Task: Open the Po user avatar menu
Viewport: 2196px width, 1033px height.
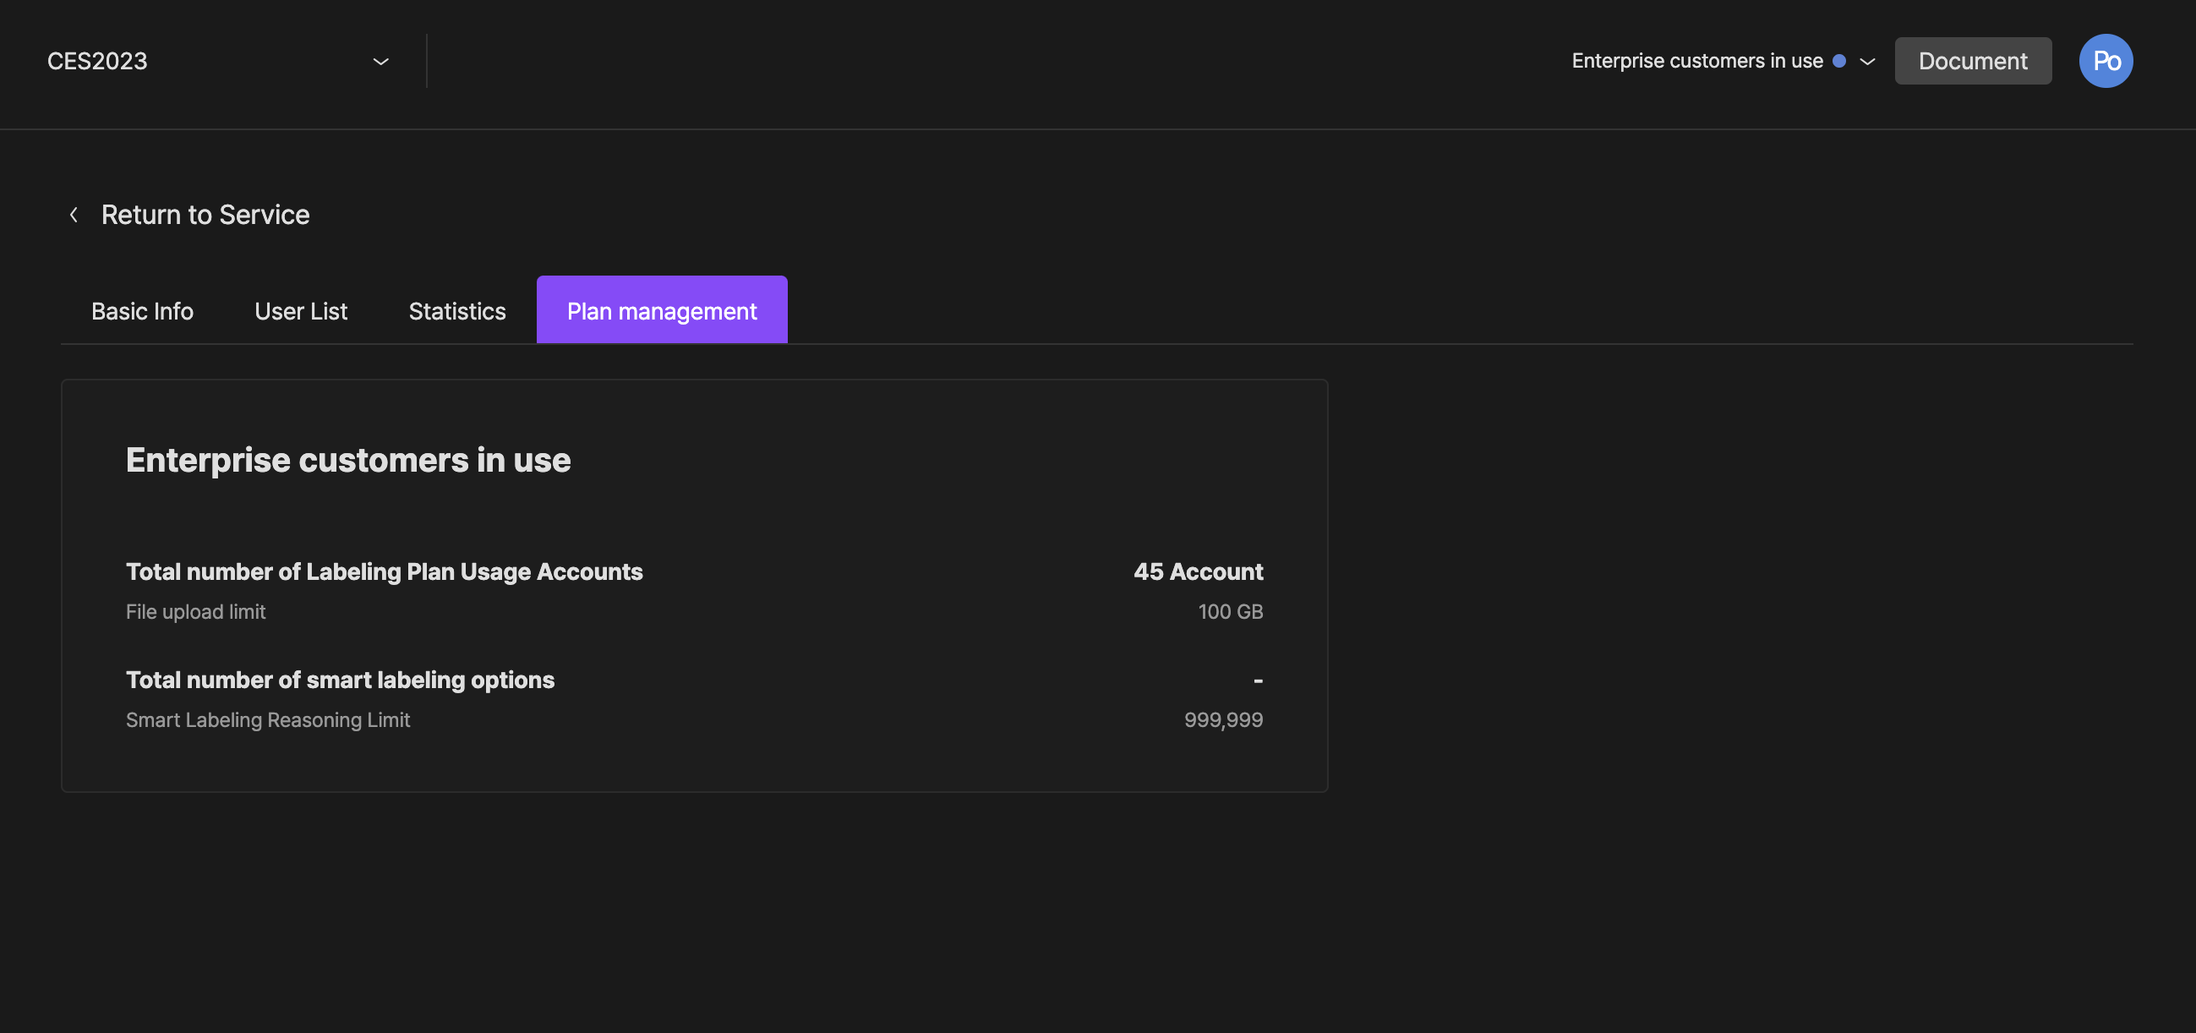Action: pyautogui.click(x=2105, y=61)
